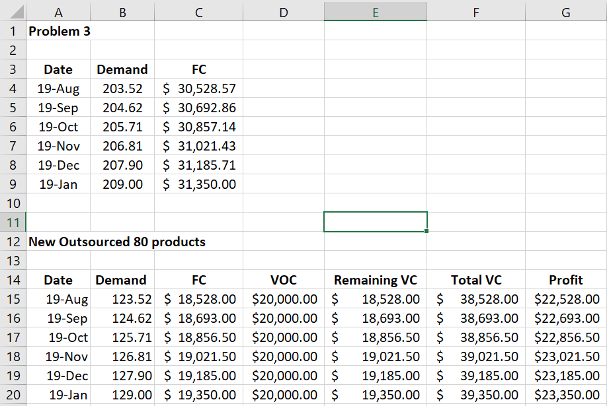Image resolution: width=607 pixels, height=406 pixels.
Task: Select FC cell $31,021.43
Action: point(198,146)
